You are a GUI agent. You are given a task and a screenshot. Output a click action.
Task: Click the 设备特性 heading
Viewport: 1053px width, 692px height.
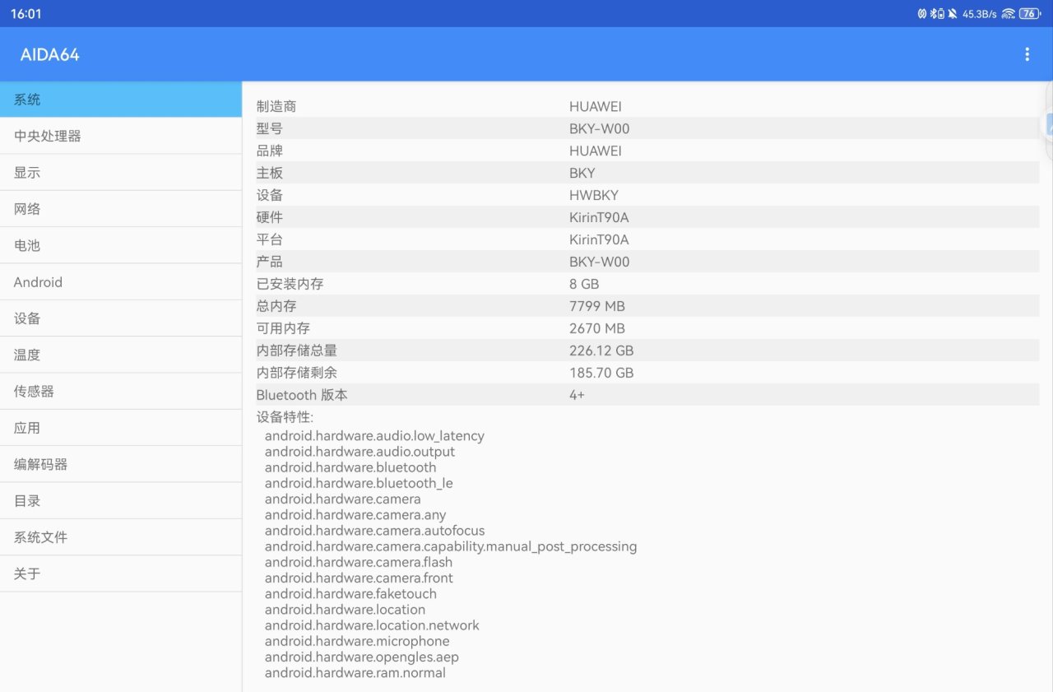285,417
